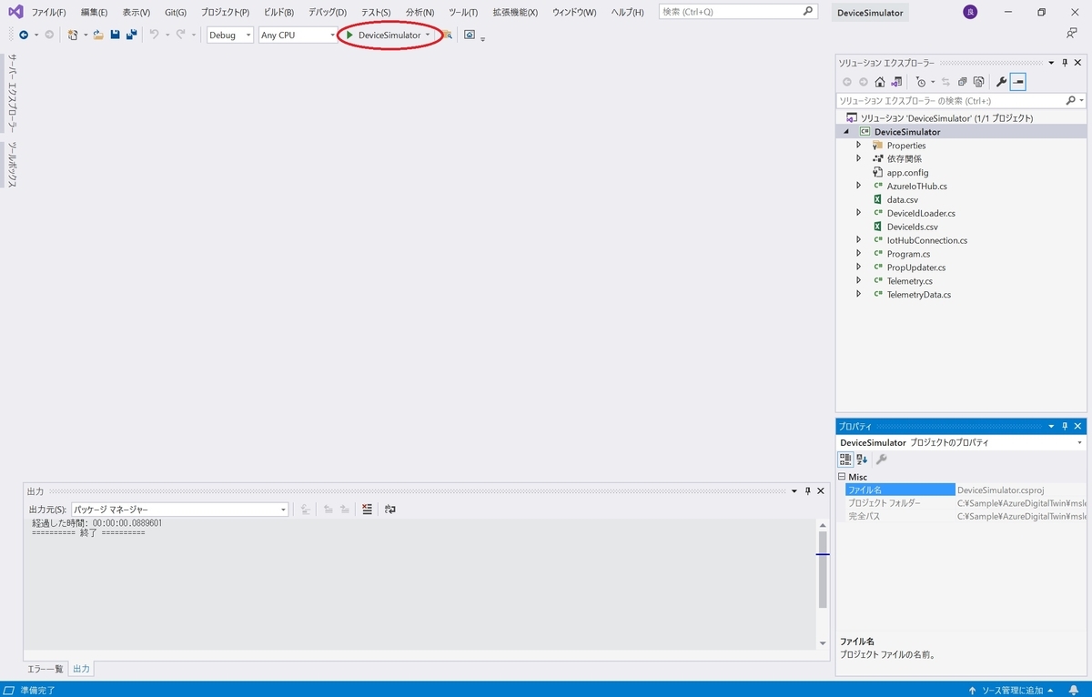Switch to the 出力 tab at the bottom
Image resolution: width=1092 pixels, height=697 pixels.
81,669
